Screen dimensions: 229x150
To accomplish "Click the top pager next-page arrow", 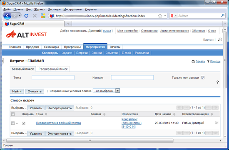I will click(209, 108).
